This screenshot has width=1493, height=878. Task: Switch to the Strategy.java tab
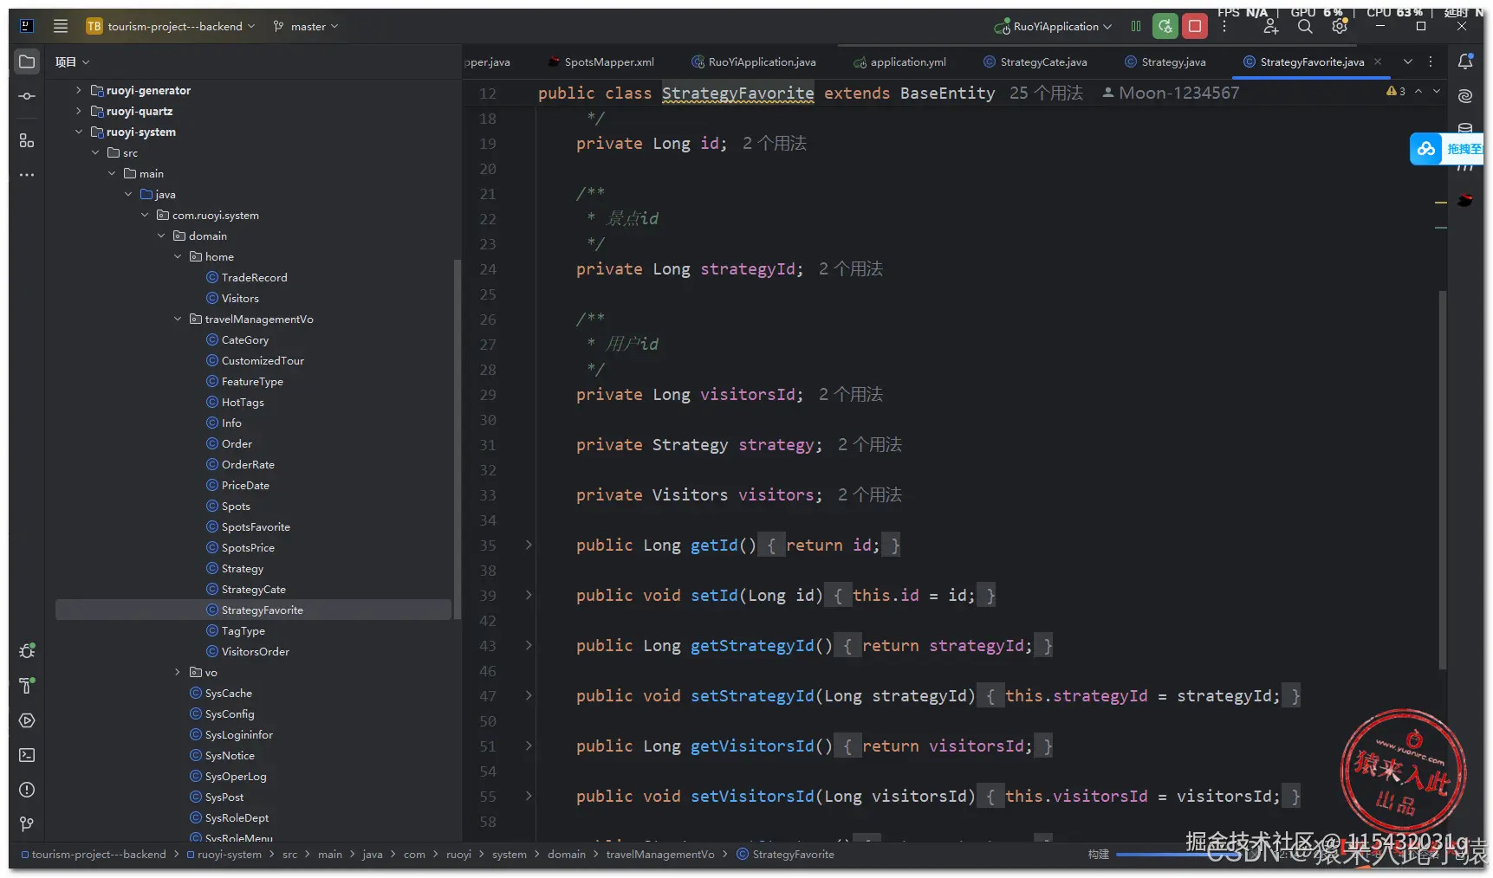tap(1165, 61)
